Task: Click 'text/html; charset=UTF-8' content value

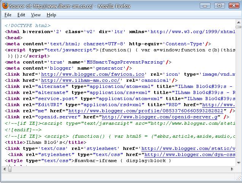Action: [x=87, y=44]
